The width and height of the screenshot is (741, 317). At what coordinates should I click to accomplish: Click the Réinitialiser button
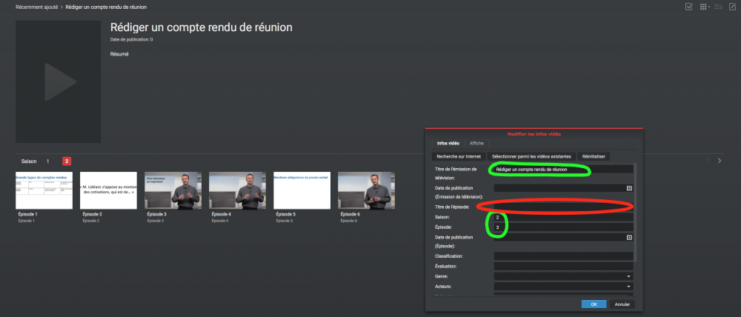(594, 156)
